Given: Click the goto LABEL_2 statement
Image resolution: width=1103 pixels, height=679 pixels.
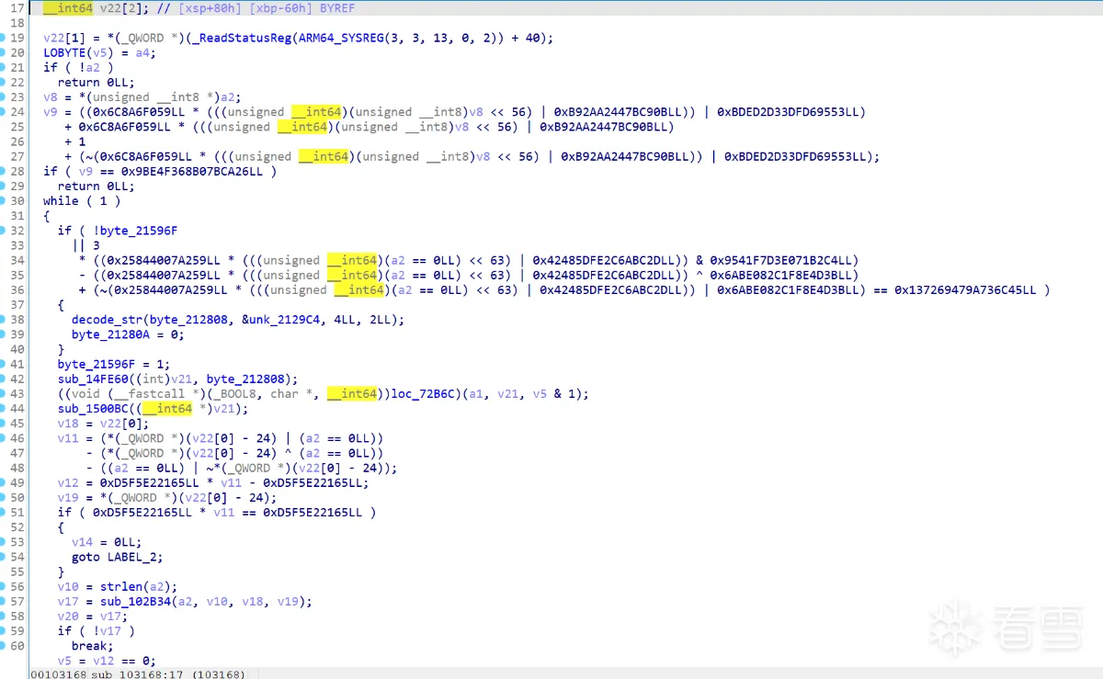Looking at the screenshot, I should point(116,556).
